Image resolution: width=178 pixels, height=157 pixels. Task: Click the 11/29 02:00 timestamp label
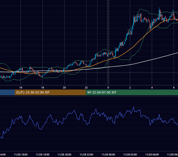tap(130, 155)
